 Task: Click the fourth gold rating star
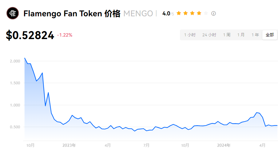pyautogui.click(x=199, y=13)
